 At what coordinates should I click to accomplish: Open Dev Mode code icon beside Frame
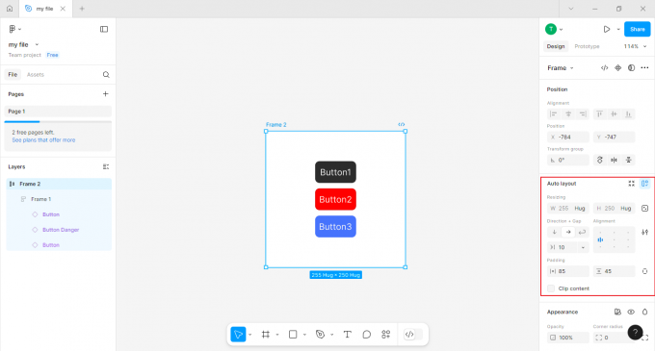(x=605, y=68)
